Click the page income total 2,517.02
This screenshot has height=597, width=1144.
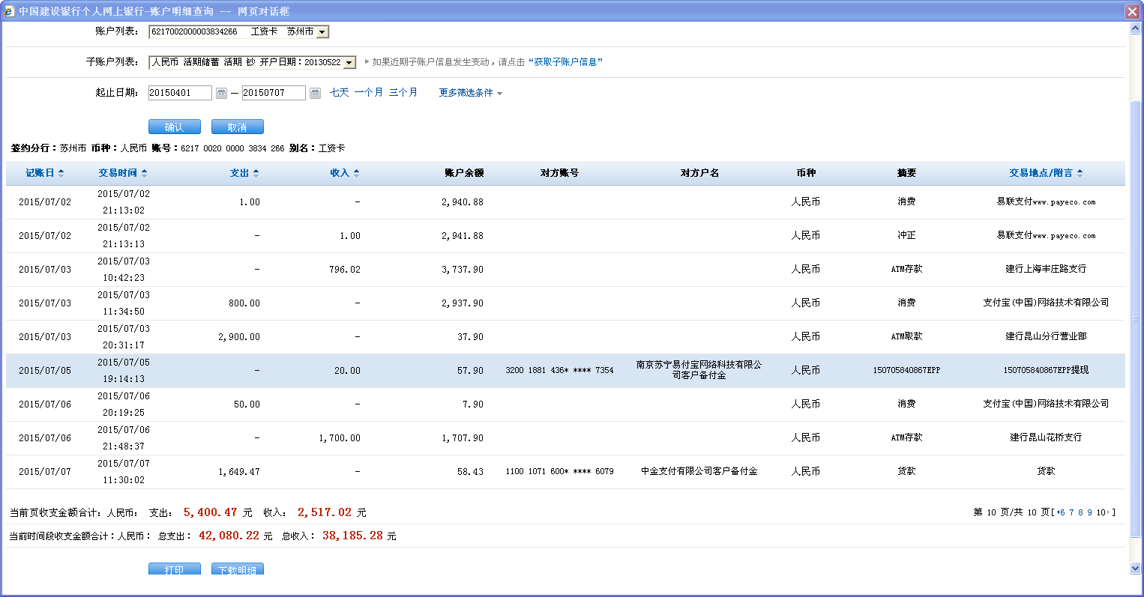[324, 512]
